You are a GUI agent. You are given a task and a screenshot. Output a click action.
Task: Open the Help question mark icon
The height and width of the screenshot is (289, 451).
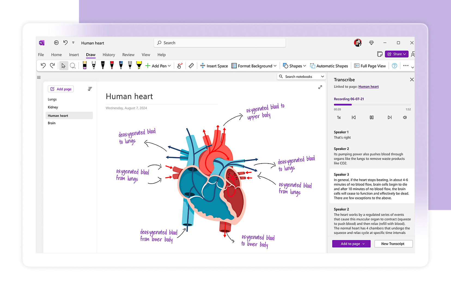coord(394,66)
